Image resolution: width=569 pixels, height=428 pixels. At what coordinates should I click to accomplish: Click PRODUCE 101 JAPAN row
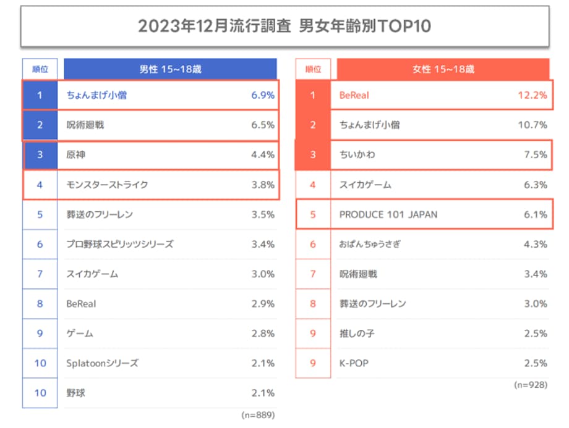(x=424, y=214)
